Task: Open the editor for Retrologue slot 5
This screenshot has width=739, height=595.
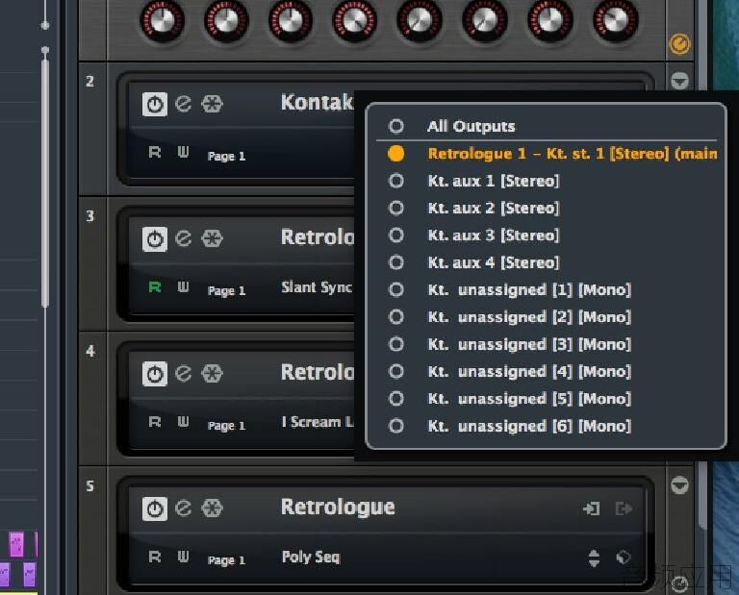Action: tap(184, 508)
